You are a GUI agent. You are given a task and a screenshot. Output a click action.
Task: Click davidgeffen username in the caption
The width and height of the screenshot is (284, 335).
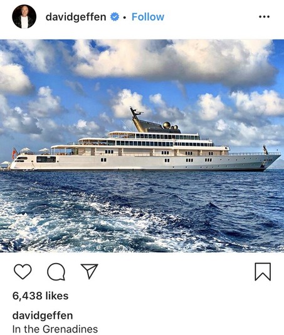(x=43, y=316)
